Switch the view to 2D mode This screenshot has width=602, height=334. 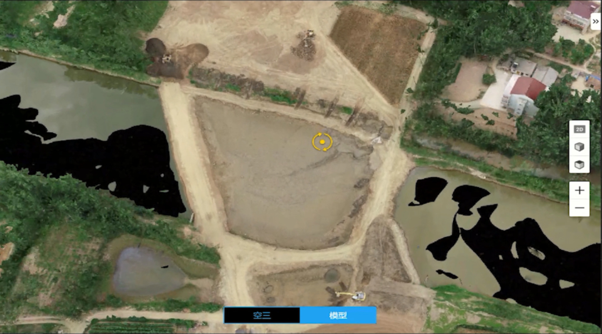tap(579, 129)
